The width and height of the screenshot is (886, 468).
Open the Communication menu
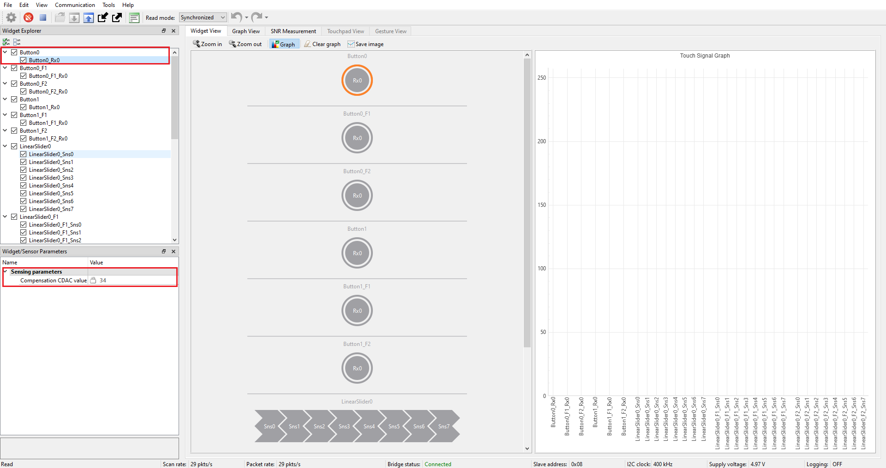point(75,5)
